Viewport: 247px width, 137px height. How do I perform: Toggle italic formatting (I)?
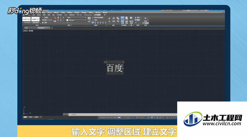tap(61, 18)
